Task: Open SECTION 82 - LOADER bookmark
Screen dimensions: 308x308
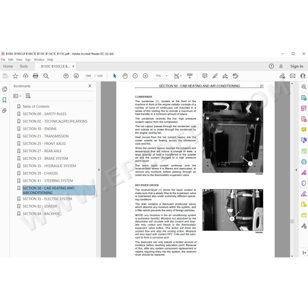Action: coord(40,206)
